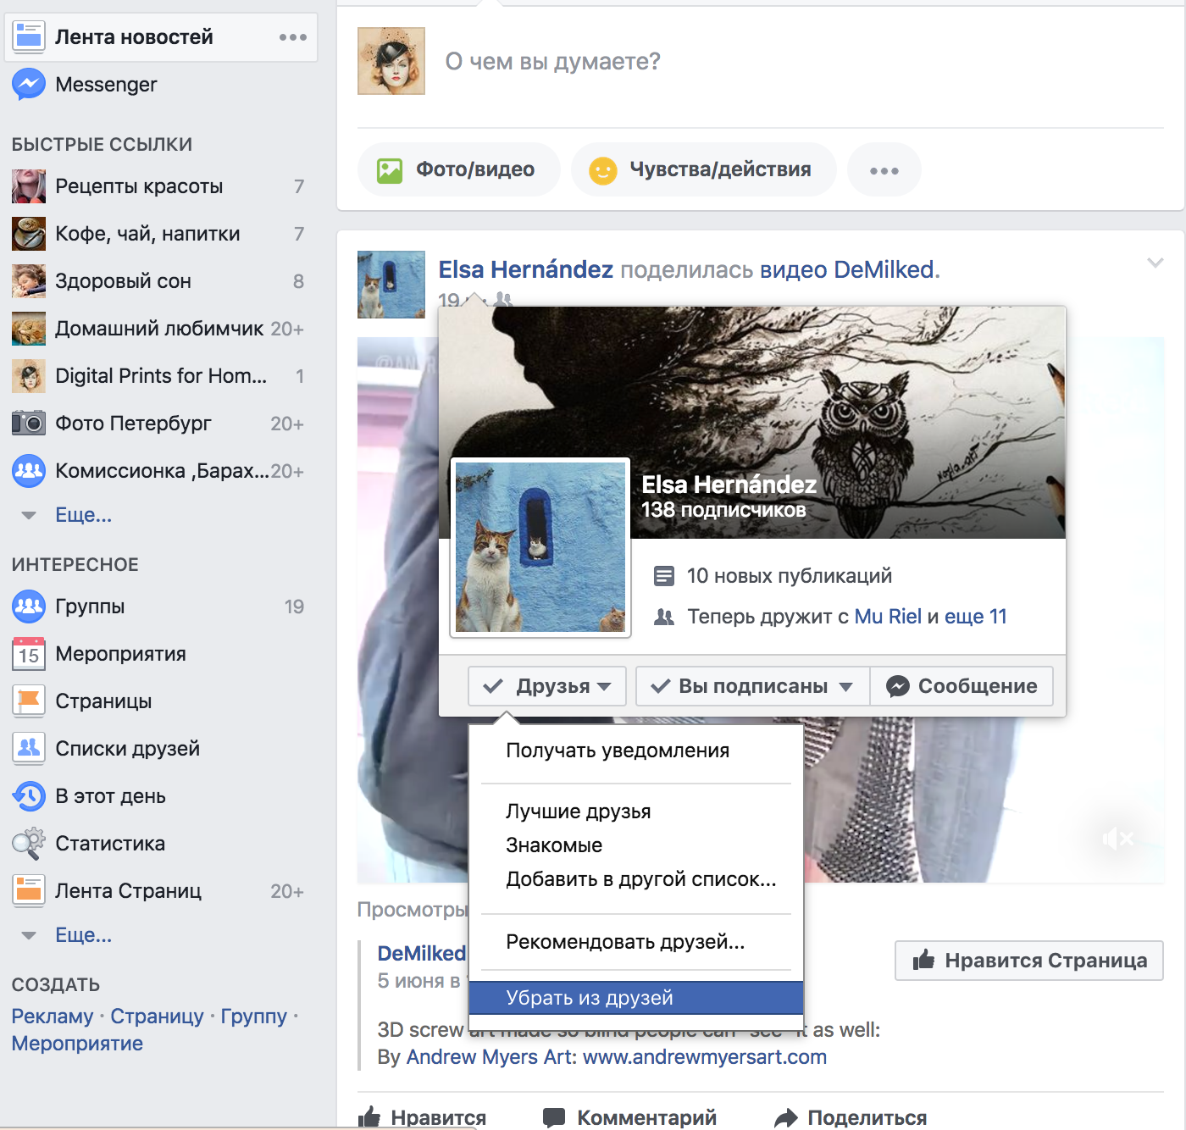Open the Messenger icon in sidebar
This screenshot has width=1186, height=1130.
coord(29,84)
